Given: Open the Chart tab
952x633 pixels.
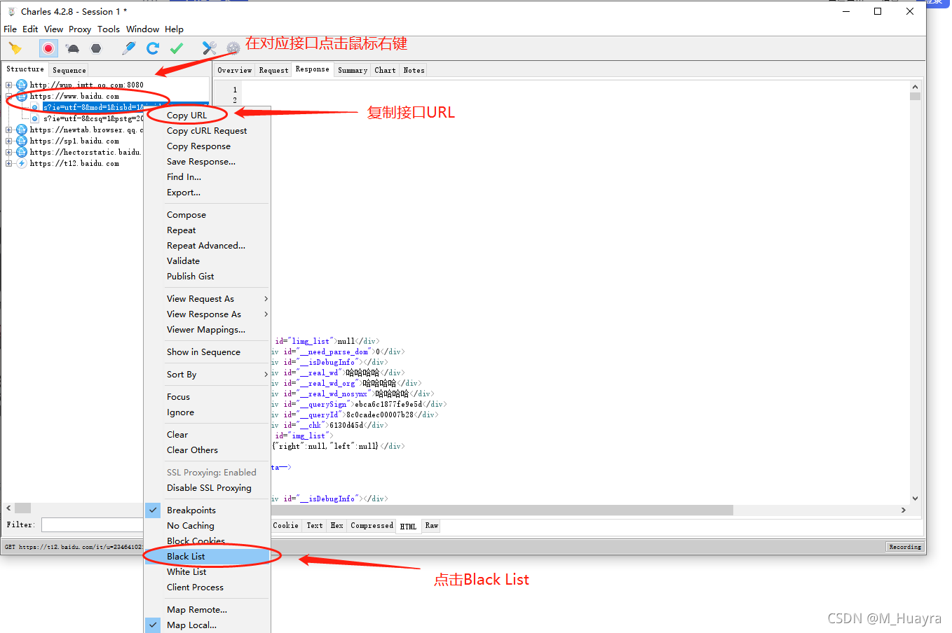Looking at the screenshot, I should (385, 70).
